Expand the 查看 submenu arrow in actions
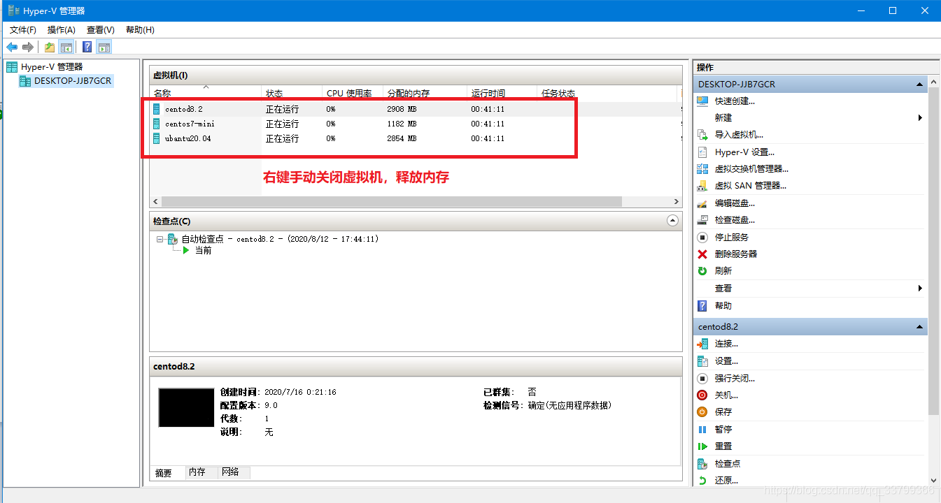The width and height of the screenshot is (941, 503). click(920, 289)
